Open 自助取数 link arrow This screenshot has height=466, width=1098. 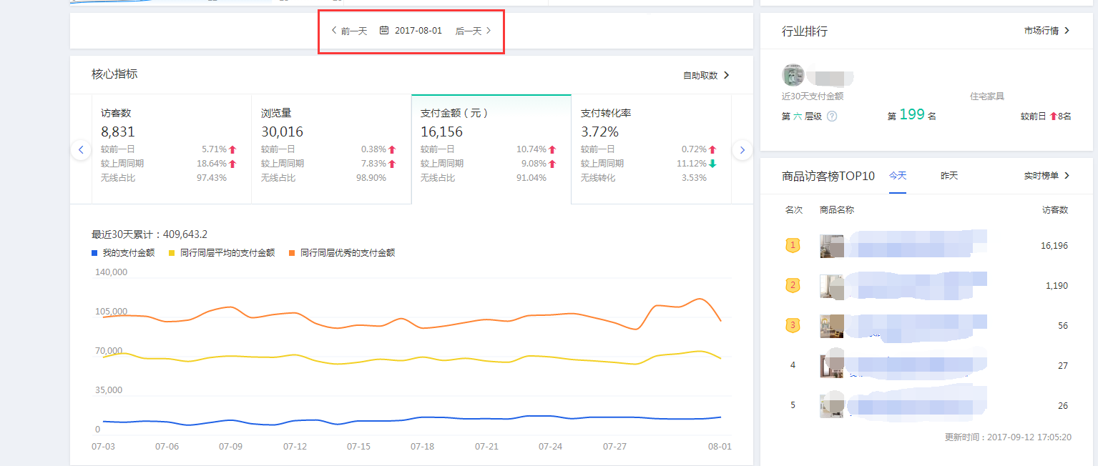[706, 75]
